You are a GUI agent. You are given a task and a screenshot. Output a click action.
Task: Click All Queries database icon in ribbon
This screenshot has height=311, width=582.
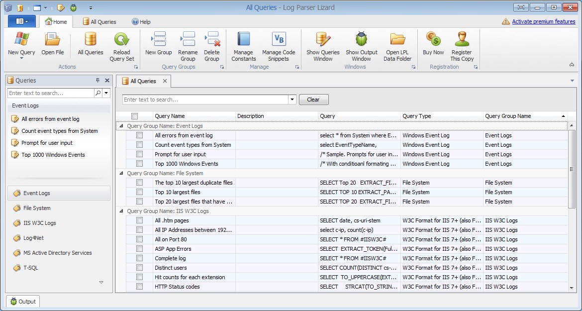click(91, 39)
